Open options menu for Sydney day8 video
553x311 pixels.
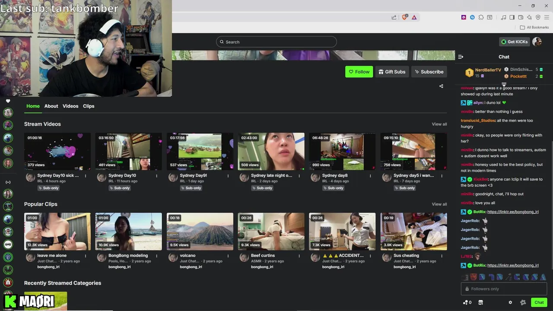pyautogui.click(x=370, y=176)
